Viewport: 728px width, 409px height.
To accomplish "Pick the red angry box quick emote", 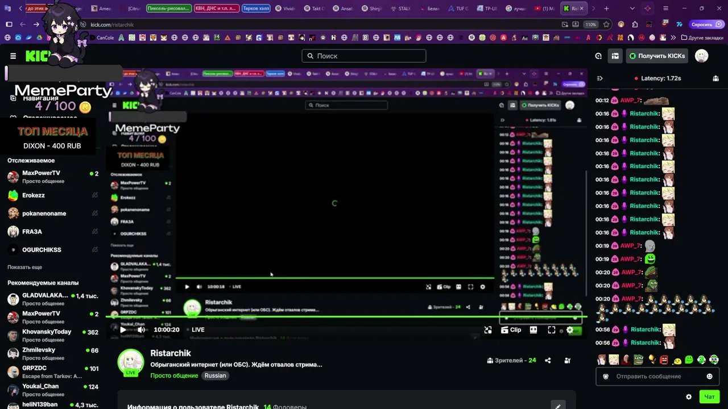I will (x=664, y=360).
